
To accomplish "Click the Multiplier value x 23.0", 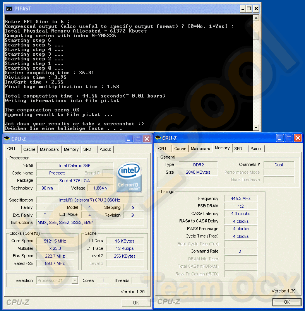I will pyautogui.click(x=55, y=248).
